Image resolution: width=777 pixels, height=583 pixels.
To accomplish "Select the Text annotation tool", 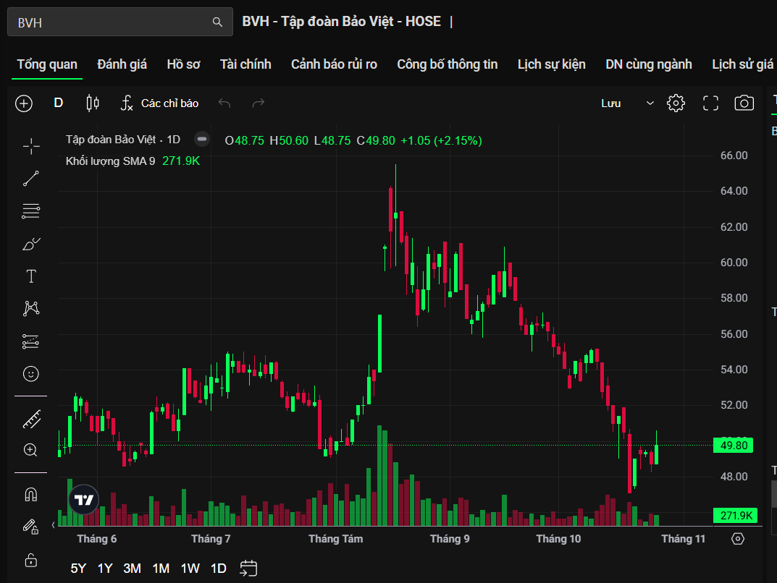I will tap(31, 276).
